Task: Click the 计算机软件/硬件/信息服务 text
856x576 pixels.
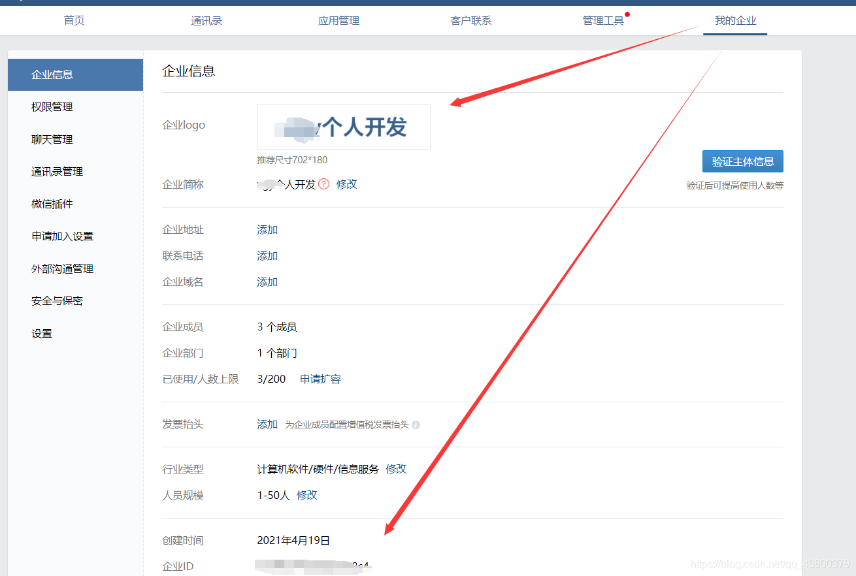Action: (318, 469)
